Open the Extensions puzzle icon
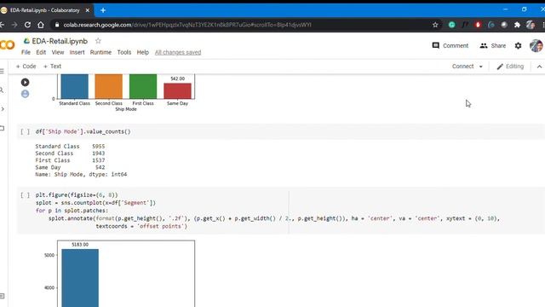545x307 pixels. (517, 25)
